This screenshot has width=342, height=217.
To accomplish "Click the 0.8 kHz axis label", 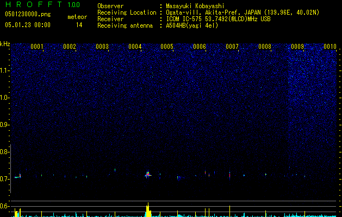I will point(4,152).
